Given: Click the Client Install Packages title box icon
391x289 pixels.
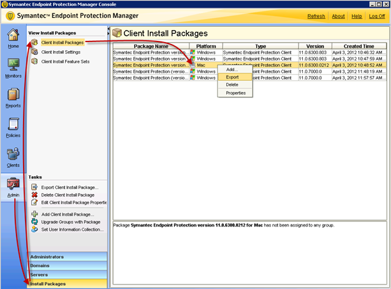Looking at the screenshot, I should pos(117,33).
